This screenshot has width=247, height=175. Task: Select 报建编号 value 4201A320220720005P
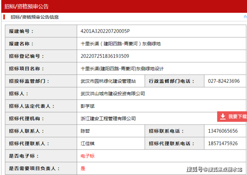pyautogui.click(x=105, y=31)
